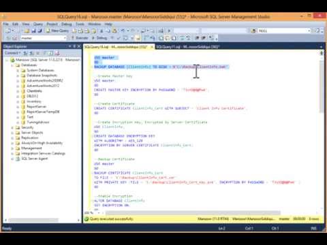Screen dimensions: 327x245
Task: Open the Tools menu
Action: coord(80,24)
